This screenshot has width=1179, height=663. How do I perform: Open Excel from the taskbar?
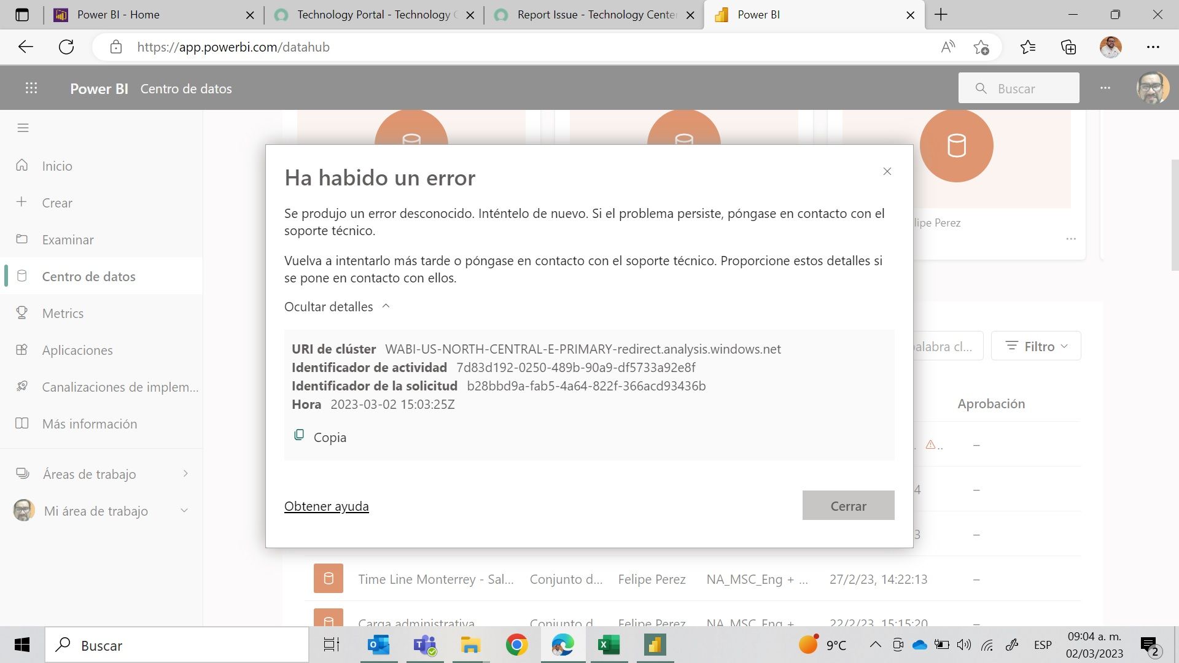609,645
